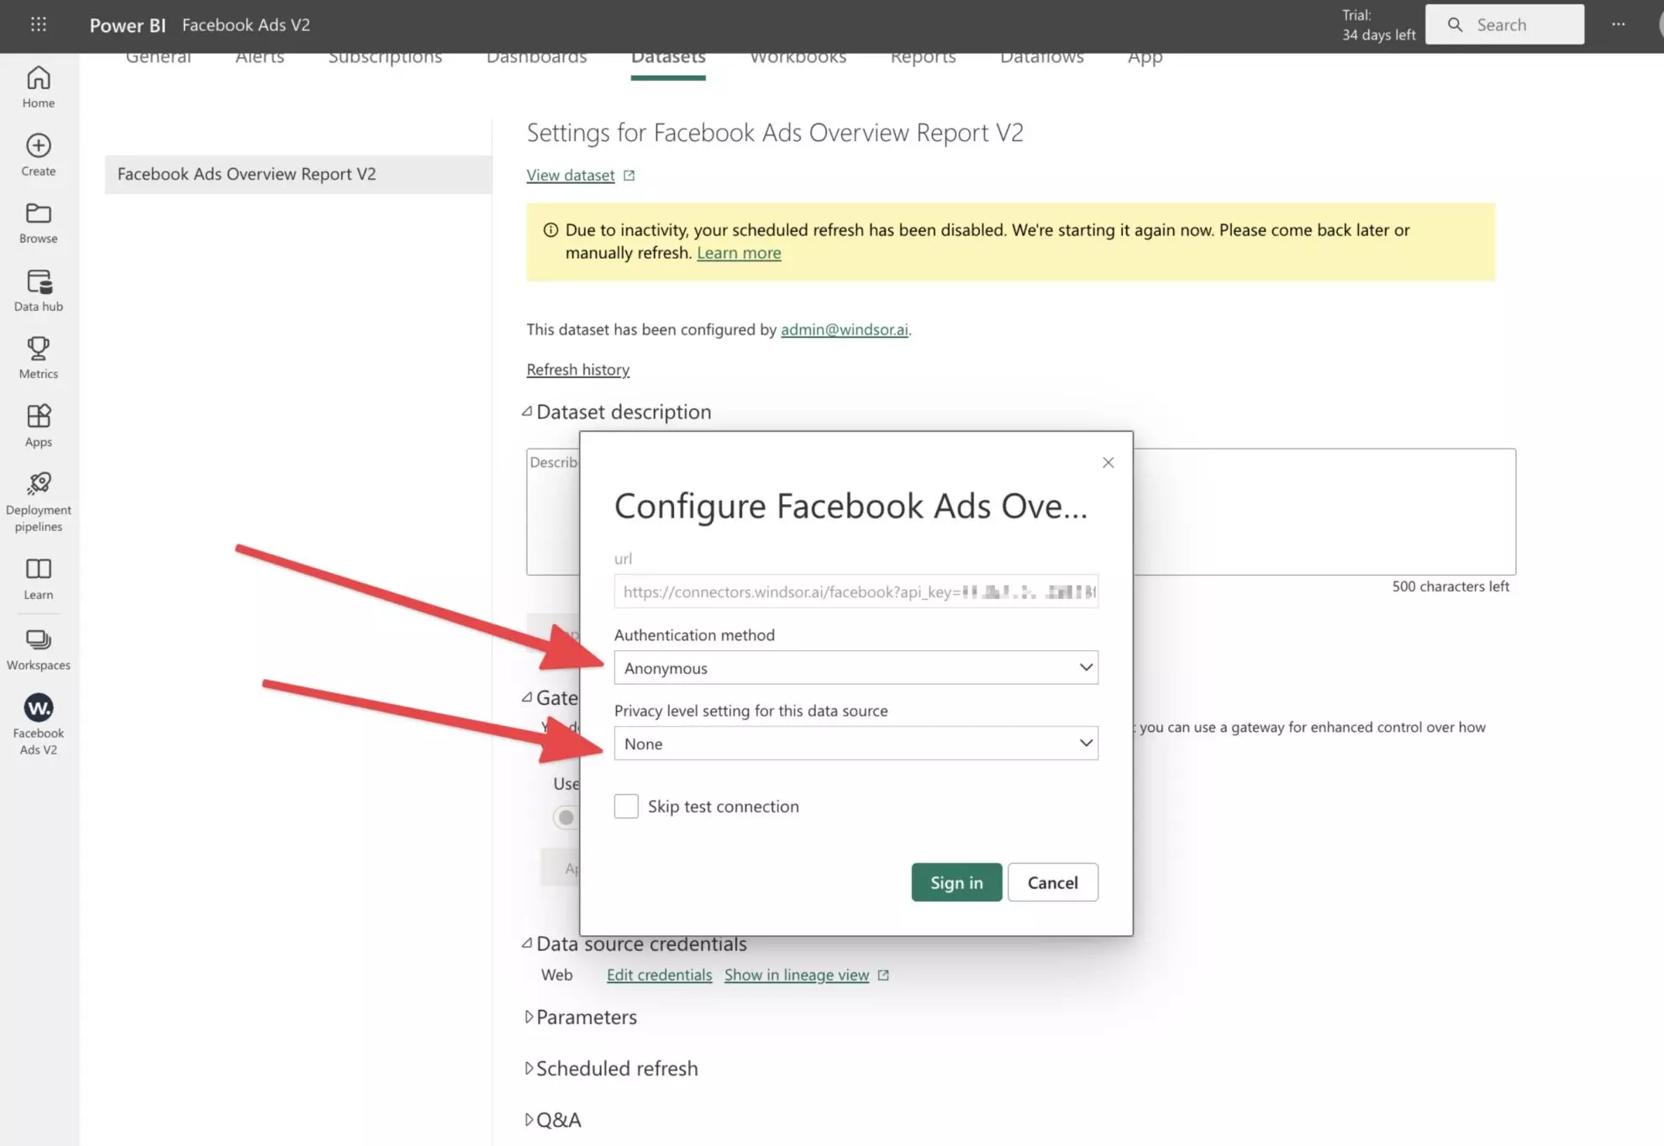
Task: Collapse Data source credentials section
Action: 527,944
